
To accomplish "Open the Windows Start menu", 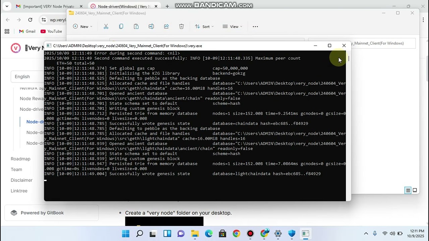I will click(x=126, y=234).
